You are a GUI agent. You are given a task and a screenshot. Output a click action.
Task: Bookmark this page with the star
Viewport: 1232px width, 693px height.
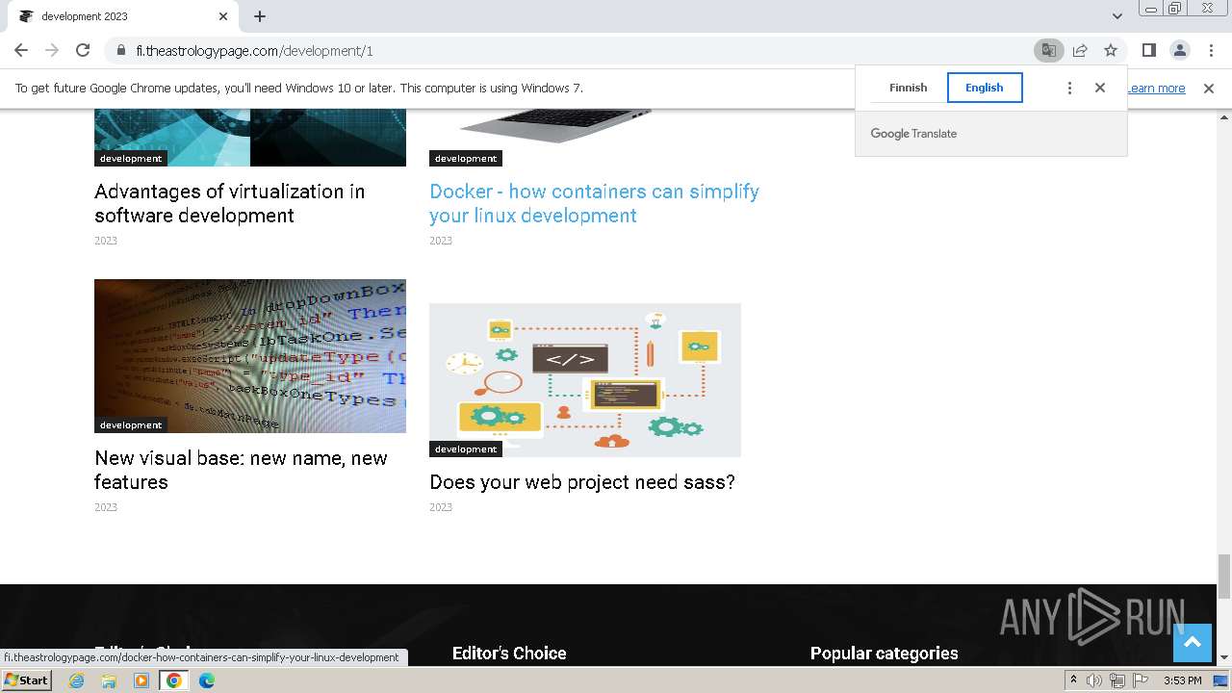[x=1111, y=50]
